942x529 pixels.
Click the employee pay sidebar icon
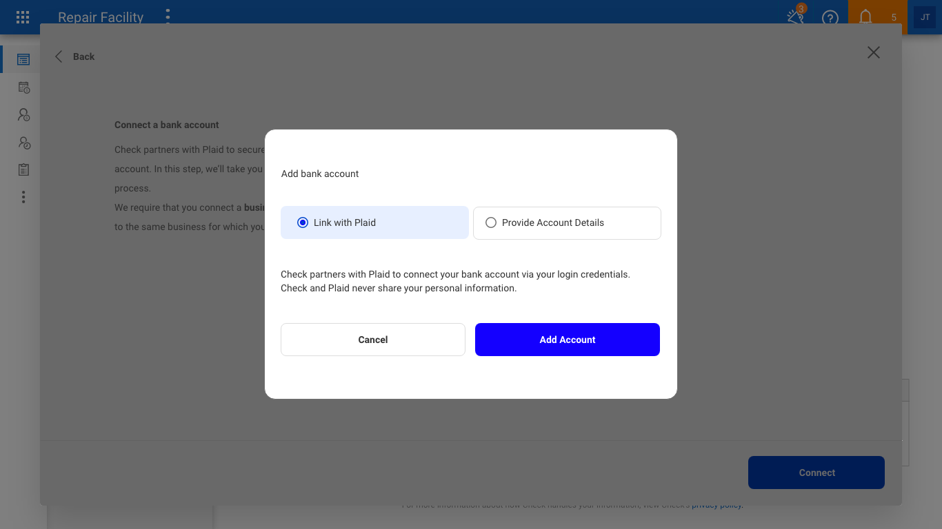pyautogui.click(x=23, y=115)
